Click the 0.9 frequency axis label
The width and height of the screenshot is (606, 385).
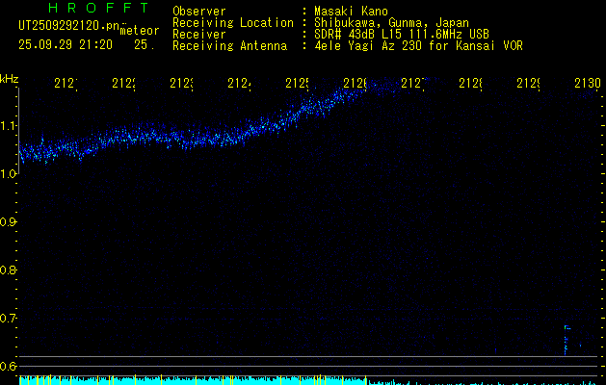pyautogui.click(x=9, y=222)
